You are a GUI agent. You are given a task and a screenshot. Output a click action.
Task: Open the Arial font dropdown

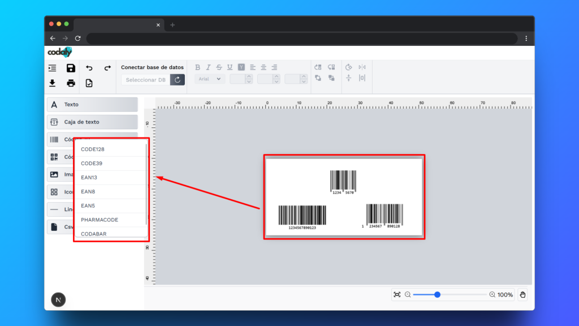209,79
